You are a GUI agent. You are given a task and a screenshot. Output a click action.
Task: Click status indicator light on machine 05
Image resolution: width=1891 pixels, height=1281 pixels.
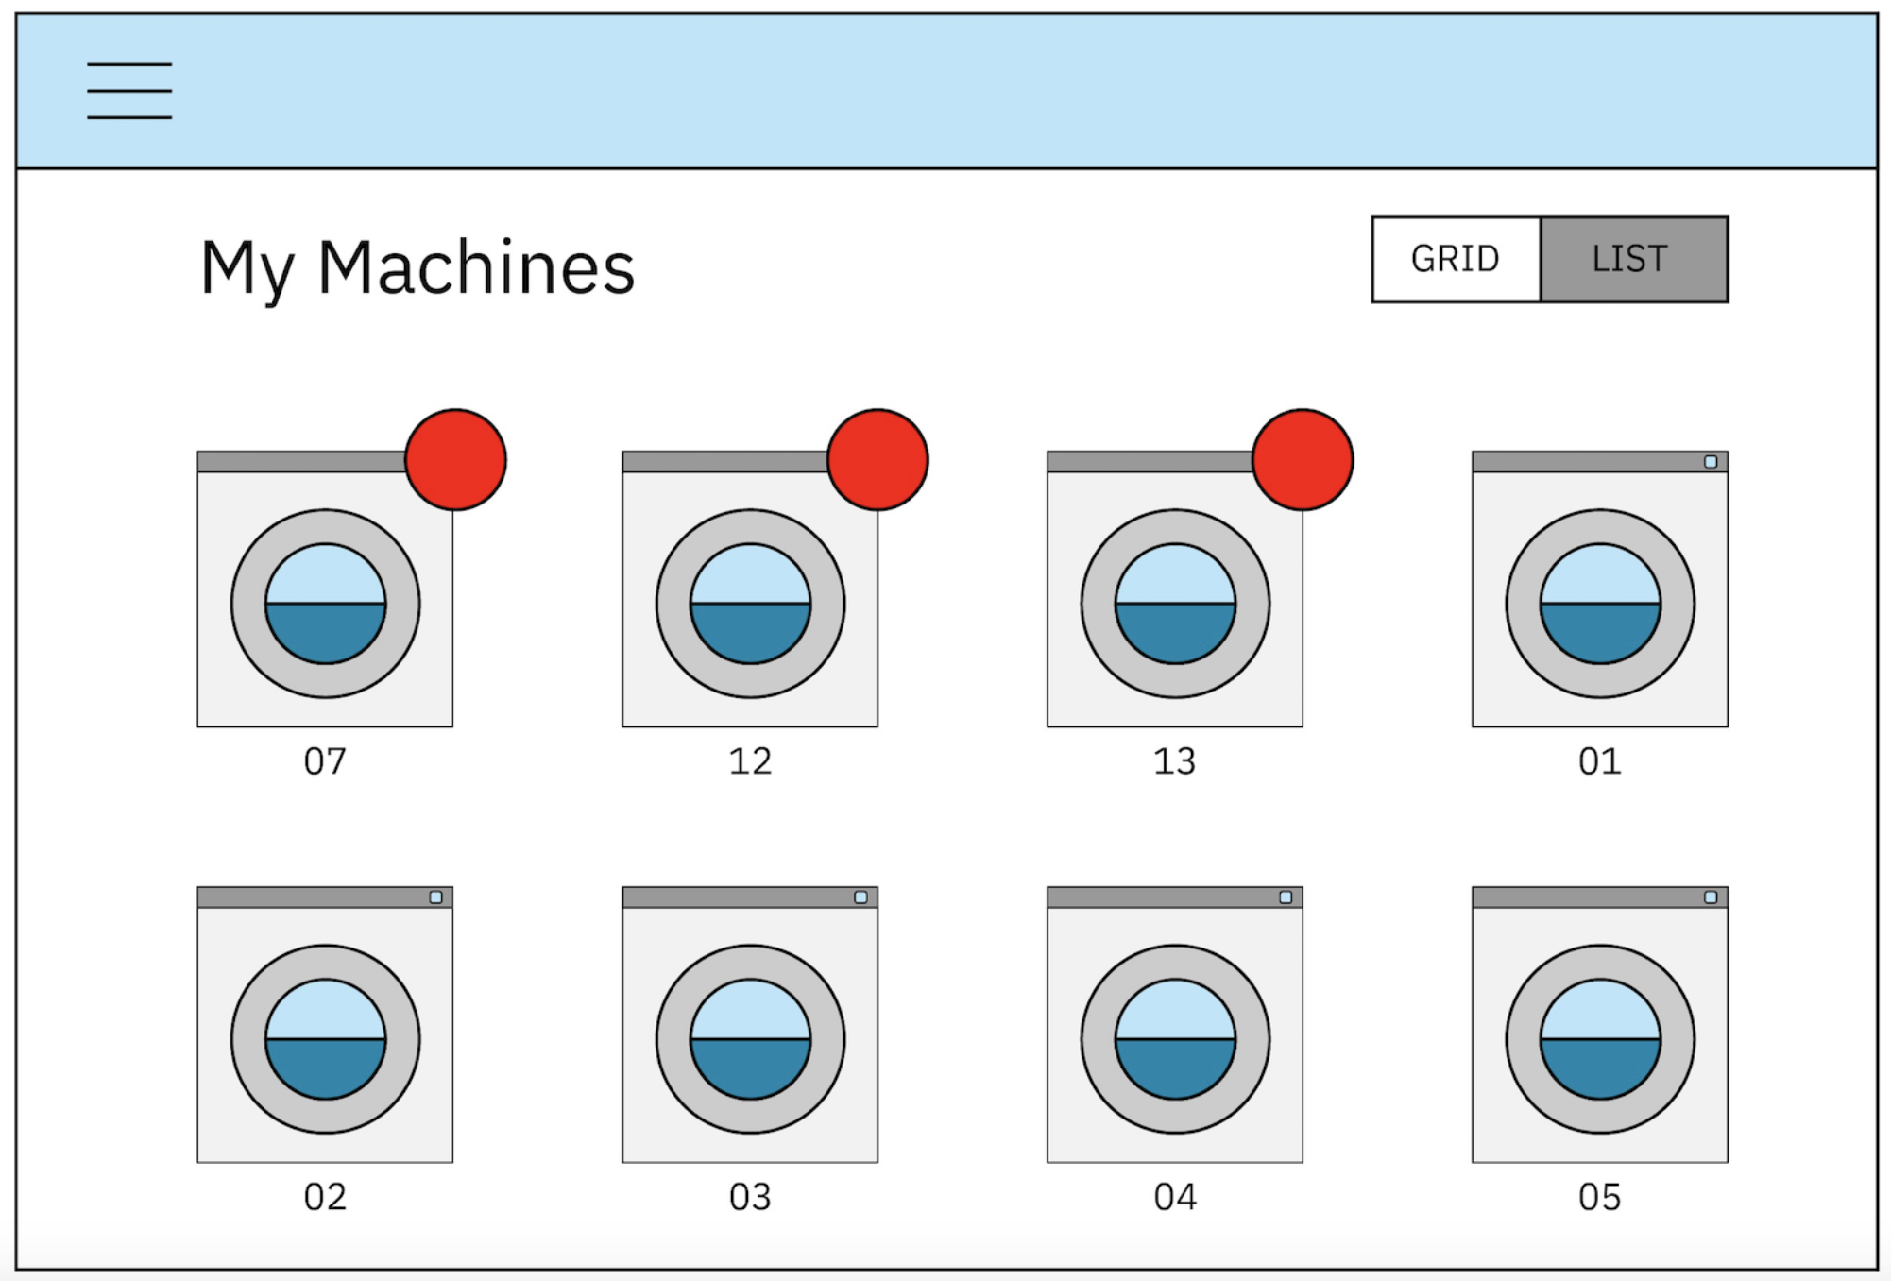(x=1711, y=897)
